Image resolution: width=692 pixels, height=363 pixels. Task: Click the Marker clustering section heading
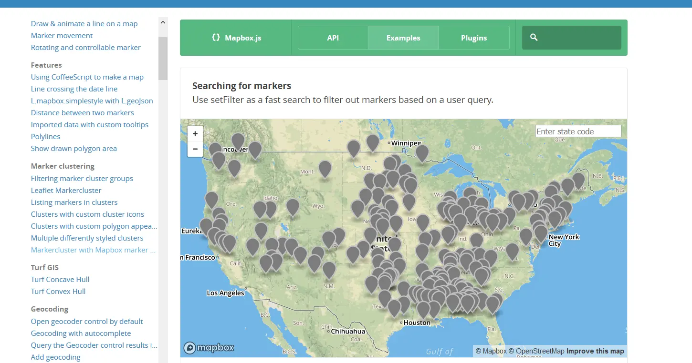(63, 166)
